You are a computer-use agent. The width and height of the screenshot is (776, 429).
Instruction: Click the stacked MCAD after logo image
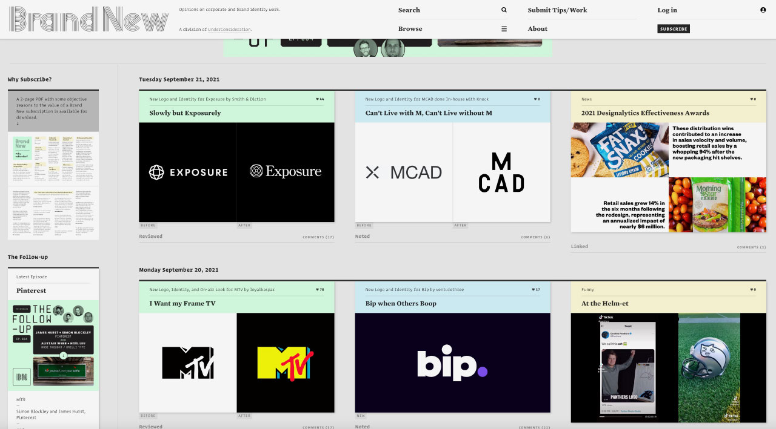pyautogui.click(x=502, y=172)
